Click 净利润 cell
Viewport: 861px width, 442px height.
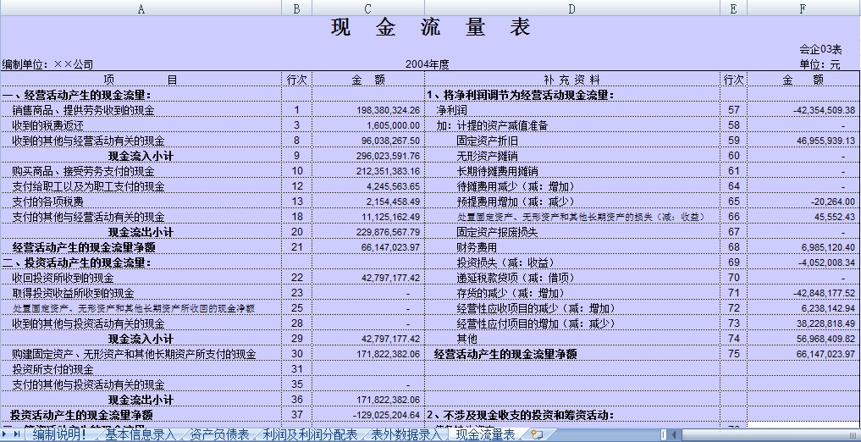pyautogui.click(x=572, y=110)
